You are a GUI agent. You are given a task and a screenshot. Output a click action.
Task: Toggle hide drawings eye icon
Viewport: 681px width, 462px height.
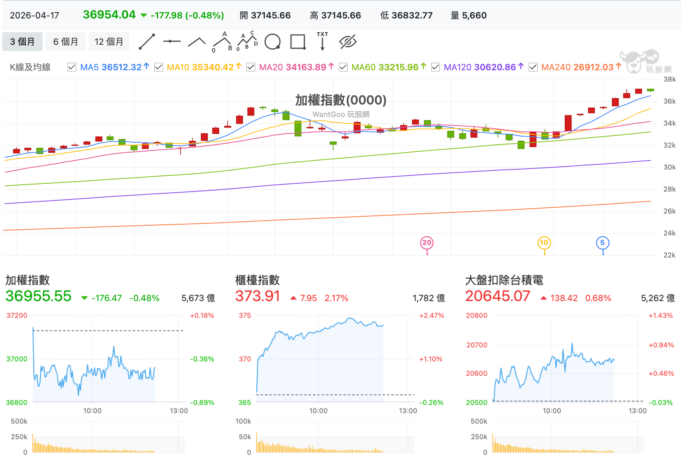pyautogui.click(x=348, y=42)
